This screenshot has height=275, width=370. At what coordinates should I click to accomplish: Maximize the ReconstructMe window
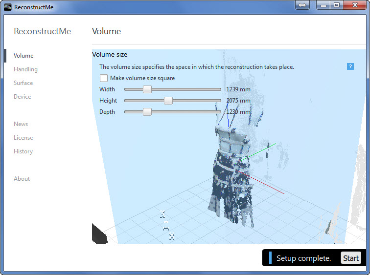coord(337,5)
